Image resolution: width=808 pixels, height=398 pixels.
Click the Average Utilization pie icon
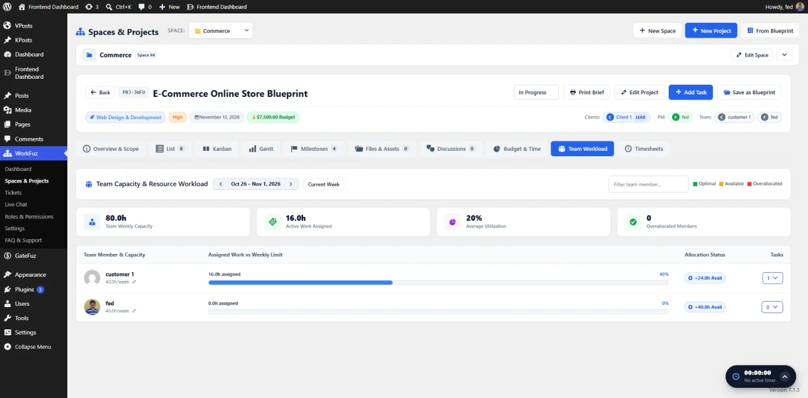[452, 222]
